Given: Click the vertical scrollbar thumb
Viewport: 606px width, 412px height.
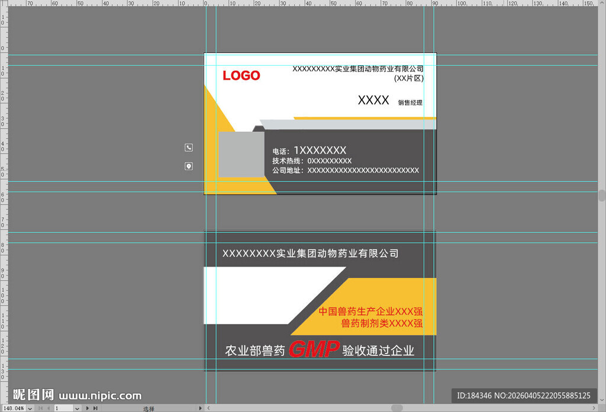Looking at the screenshot, I should 602,196.
